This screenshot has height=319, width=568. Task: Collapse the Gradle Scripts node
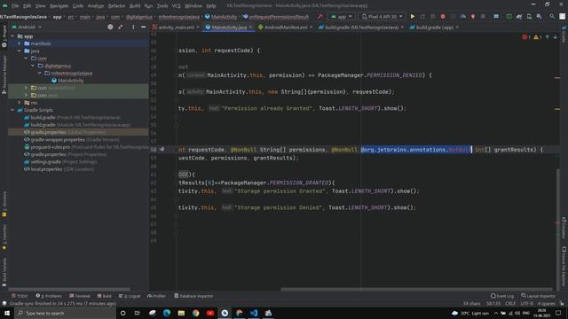(12, 110)
